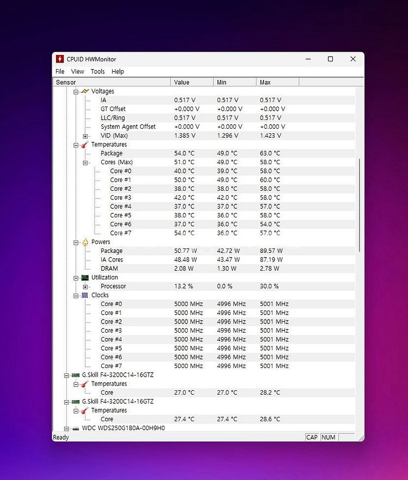Minimize the HWMonitor window
This screenshot has width=408, height=480.
coord(308,59)
